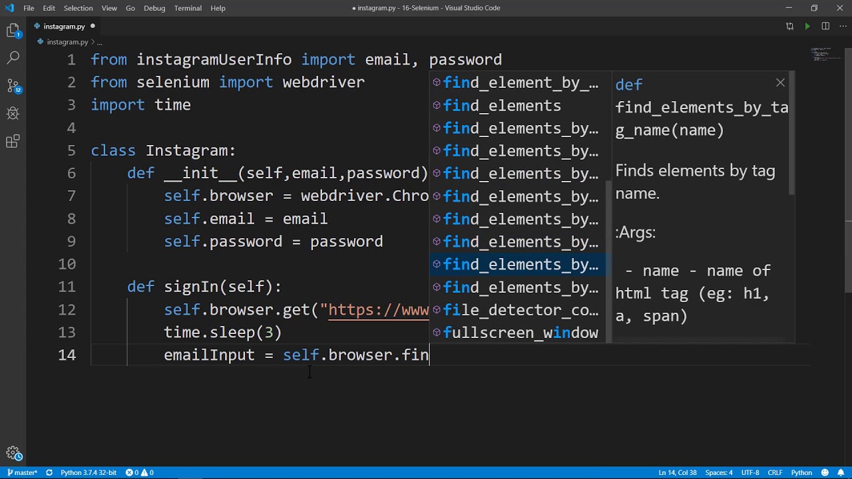Open the Explorer view in activity bar
The height and width of the screenshot is (479, 852).
[x=13, y=31]
